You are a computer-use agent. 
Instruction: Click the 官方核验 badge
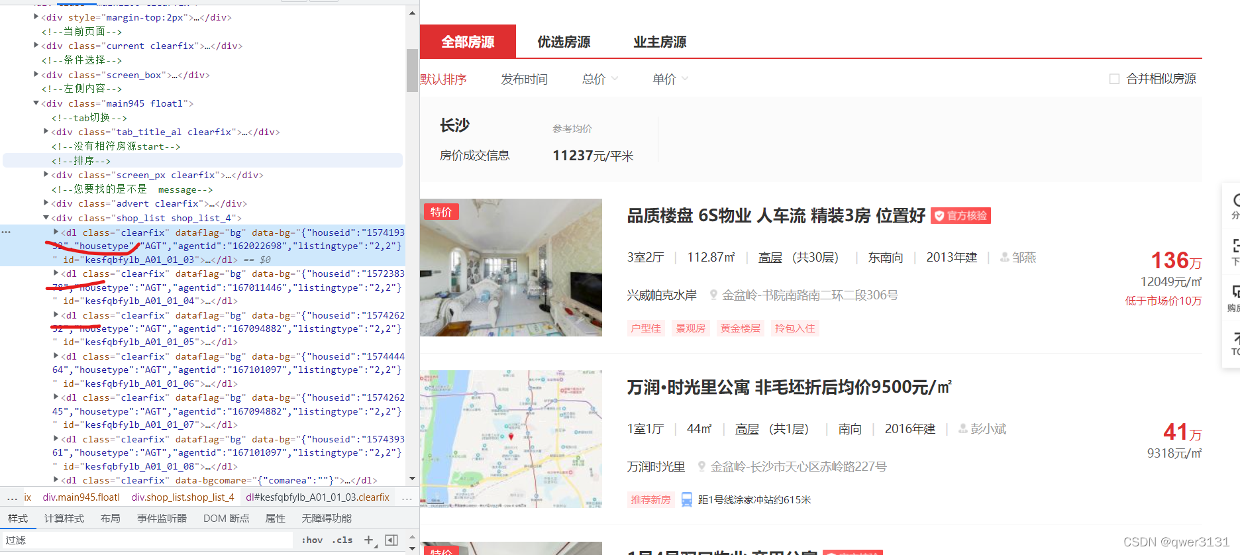point(960,216)
